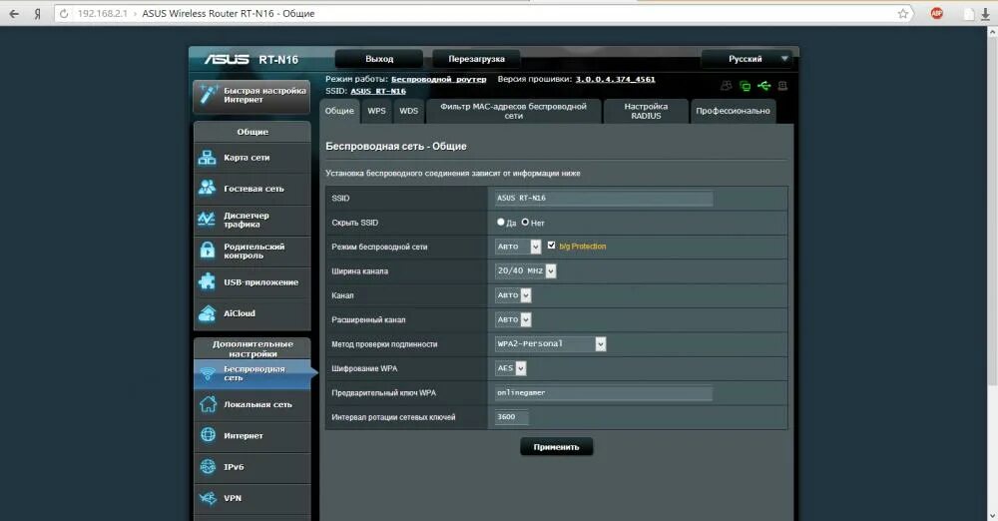998x521 pixels.
Task: Click the green USB status icon
Action: click(x=763, y=86)
